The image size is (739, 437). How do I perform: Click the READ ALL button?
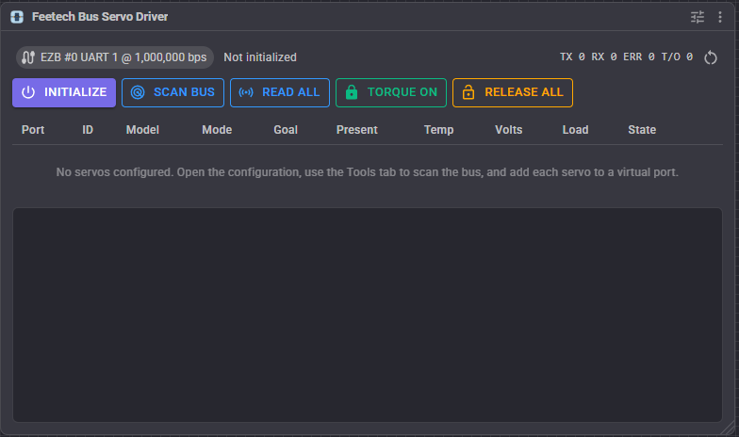pos(280,92)
